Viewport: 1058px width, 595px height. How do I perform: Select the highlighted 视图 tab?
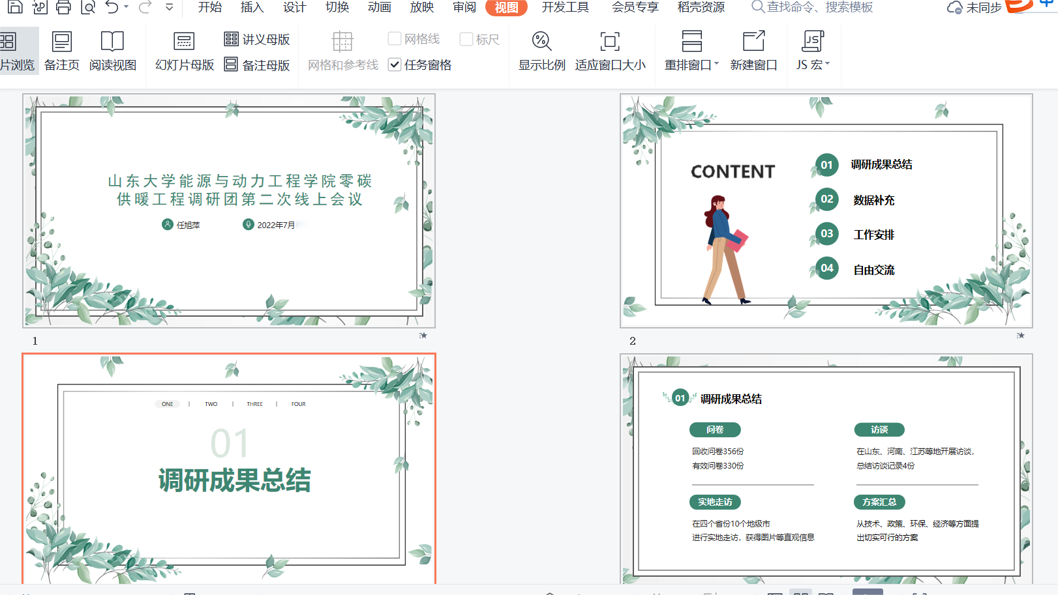point(506,8)
